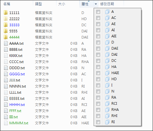The height and width of the screenshot is (131, 153).
Task: Click the HD attribute of folder 22222
Action: [x=84, y=19]
